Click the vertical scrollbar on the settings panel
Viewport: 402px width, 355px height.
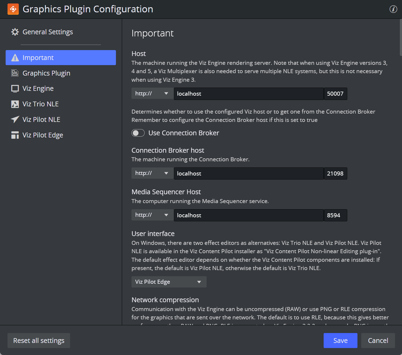[401, 38]
